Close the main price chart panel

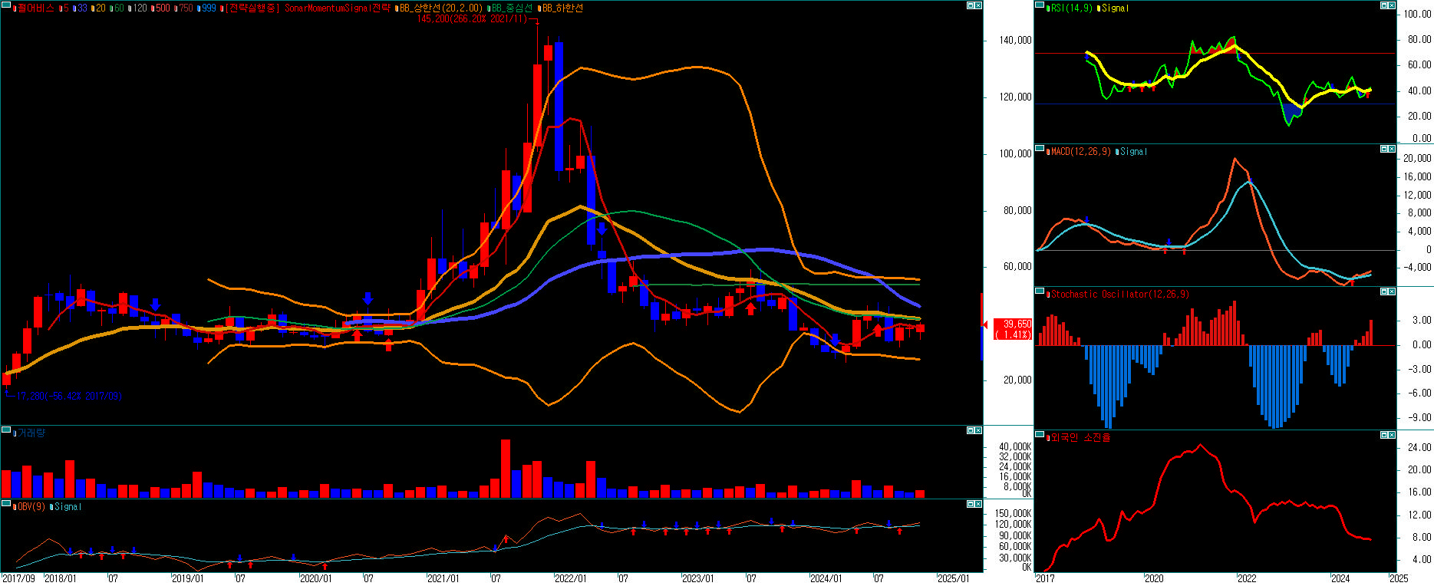coord(978,5)
